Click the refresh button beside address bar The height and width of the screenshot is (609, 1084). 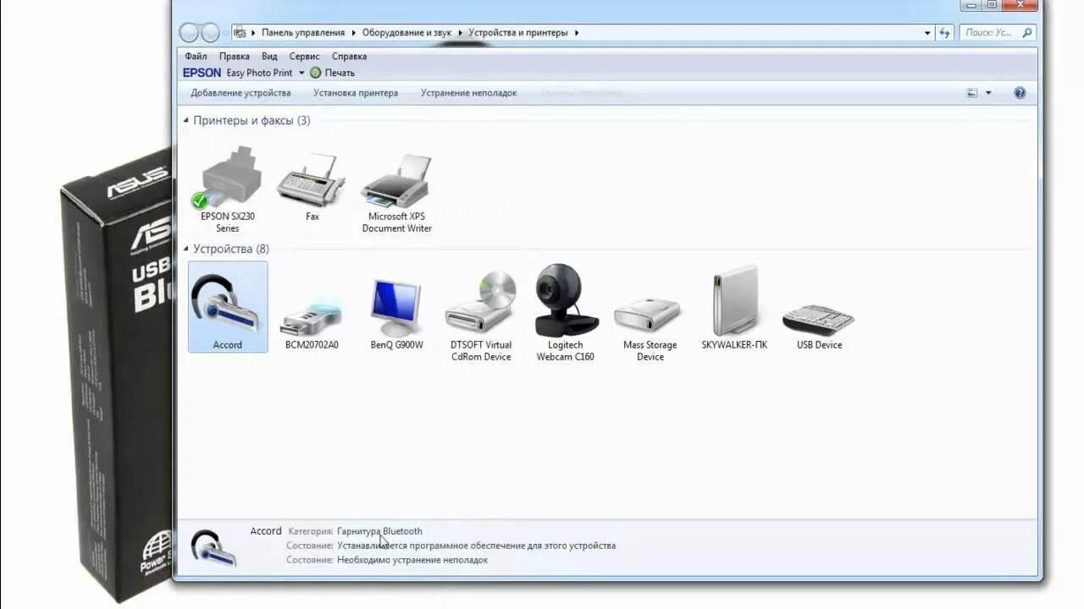coord(945,33)
